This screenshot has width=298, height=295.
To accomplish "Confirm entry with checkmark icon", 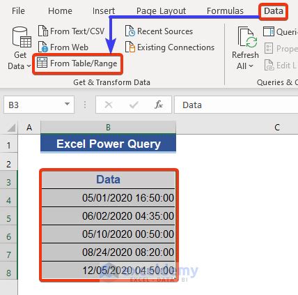I will (134, 105).
